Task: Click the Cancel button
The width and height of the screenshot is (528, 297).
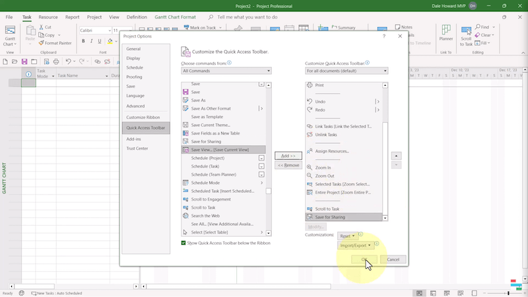Action: click(393, 259)
